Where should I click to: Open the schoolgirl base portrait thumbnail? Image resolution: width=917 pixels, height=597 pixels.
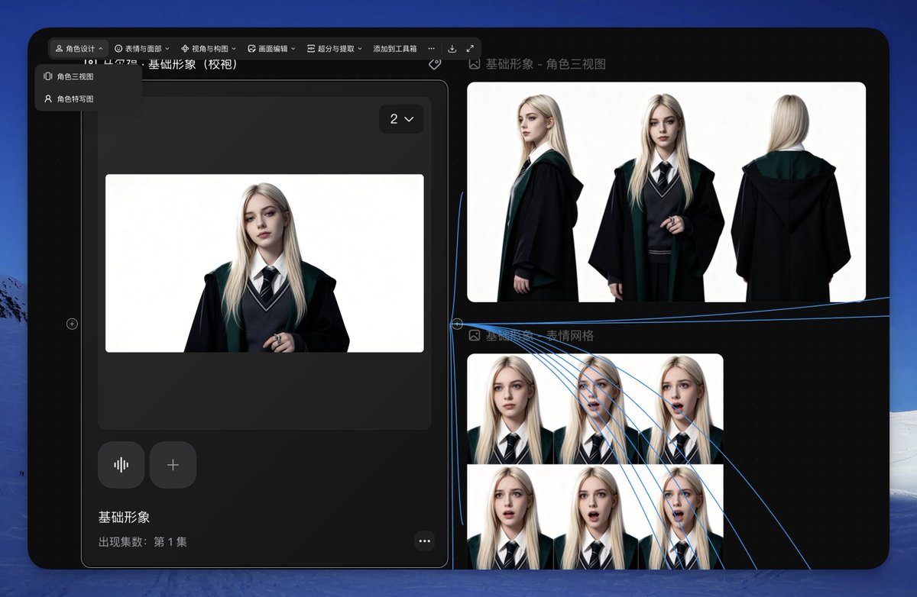[x=264, y=263]
